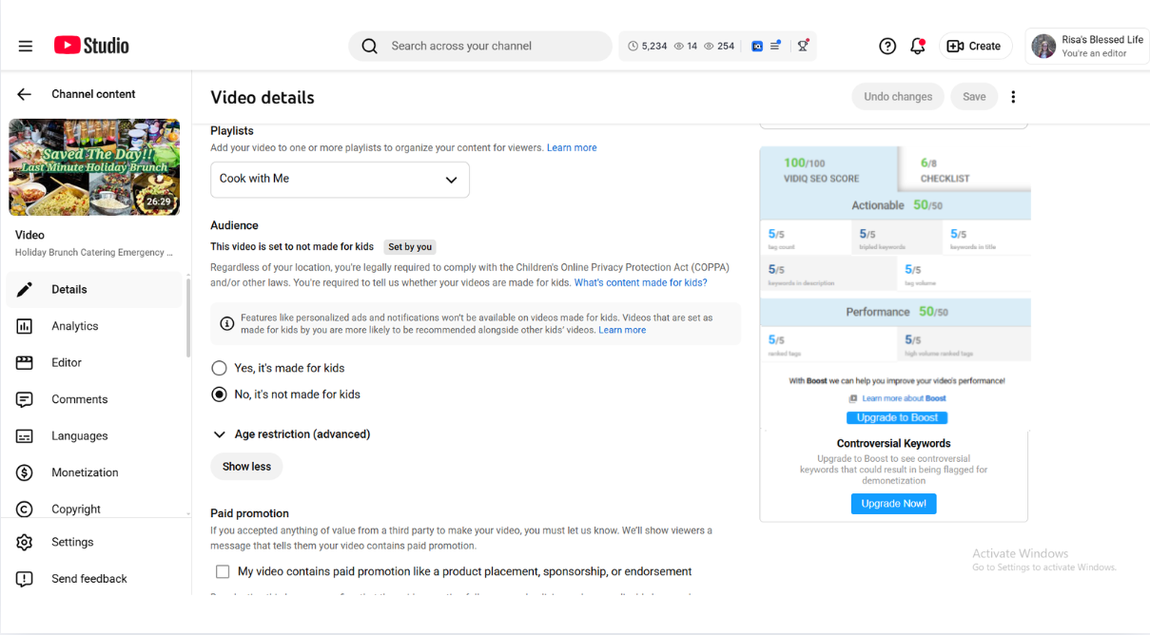Click the eye stat showing 14
1150x635 pixels.
pos(686,46)
